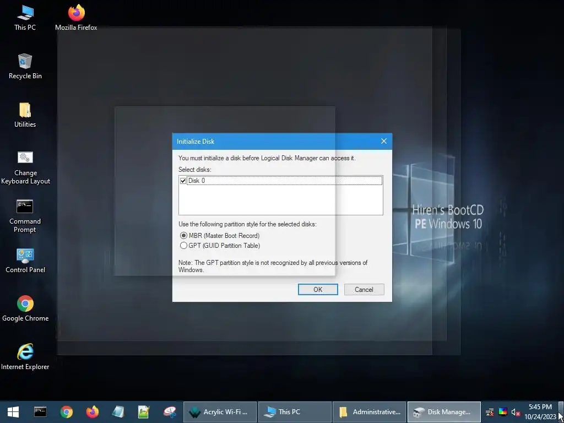Click the Disk 0 list row text
The width and height of the screenshot is (564, 423).
tap(197, 181)
